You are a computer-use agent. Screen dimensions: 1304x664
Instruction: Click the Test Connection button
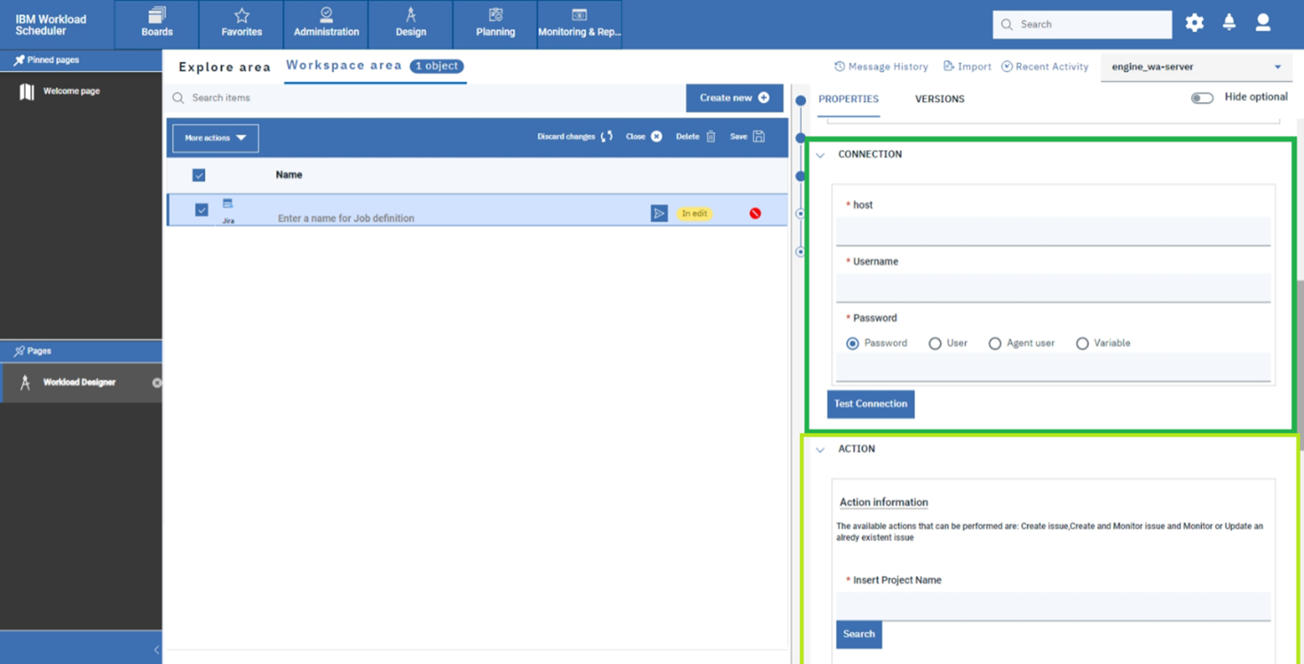[870, 404]
